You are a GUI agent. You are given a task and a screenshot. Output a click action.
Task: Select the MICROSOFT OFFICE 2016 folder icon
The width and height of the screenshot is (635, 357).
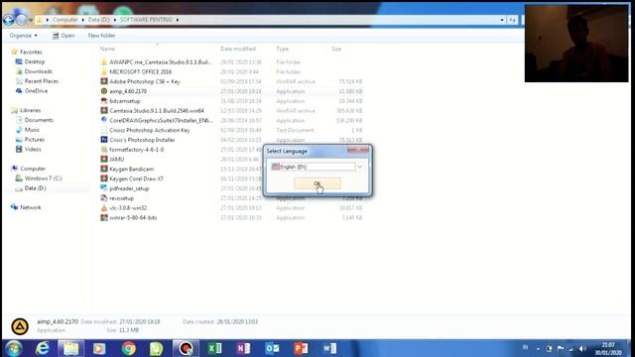104,71
